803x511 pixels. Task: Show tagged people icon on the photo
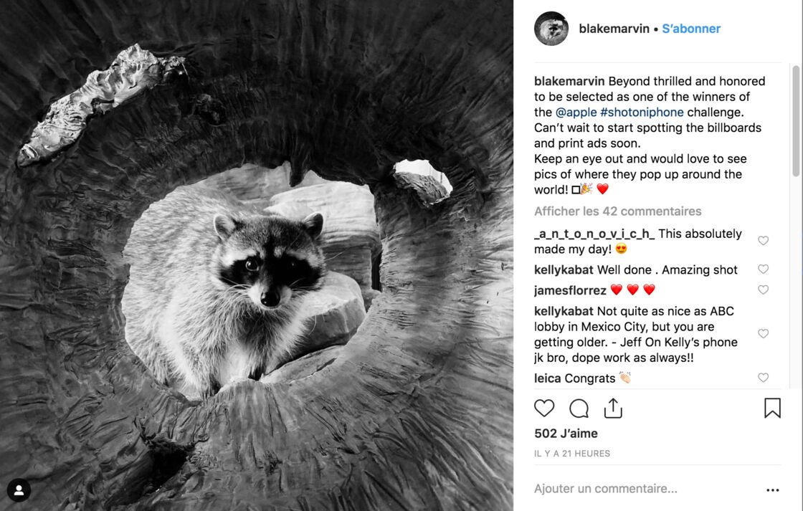(x=19, y=490)
